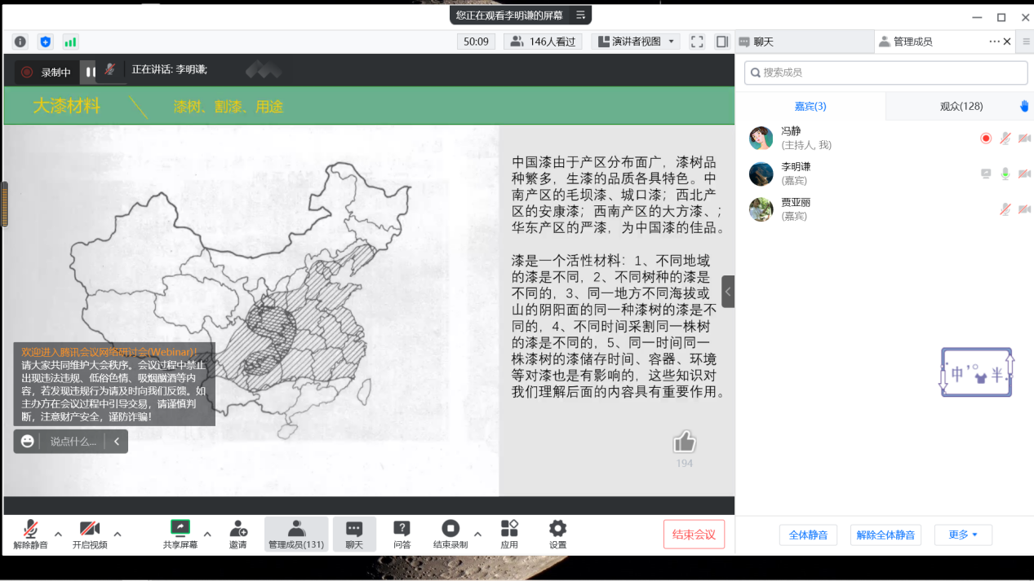This screenshot has height=581, width=1034.
Task: Open the 更多 dropdown in the members panel
Action: (963, 535)
